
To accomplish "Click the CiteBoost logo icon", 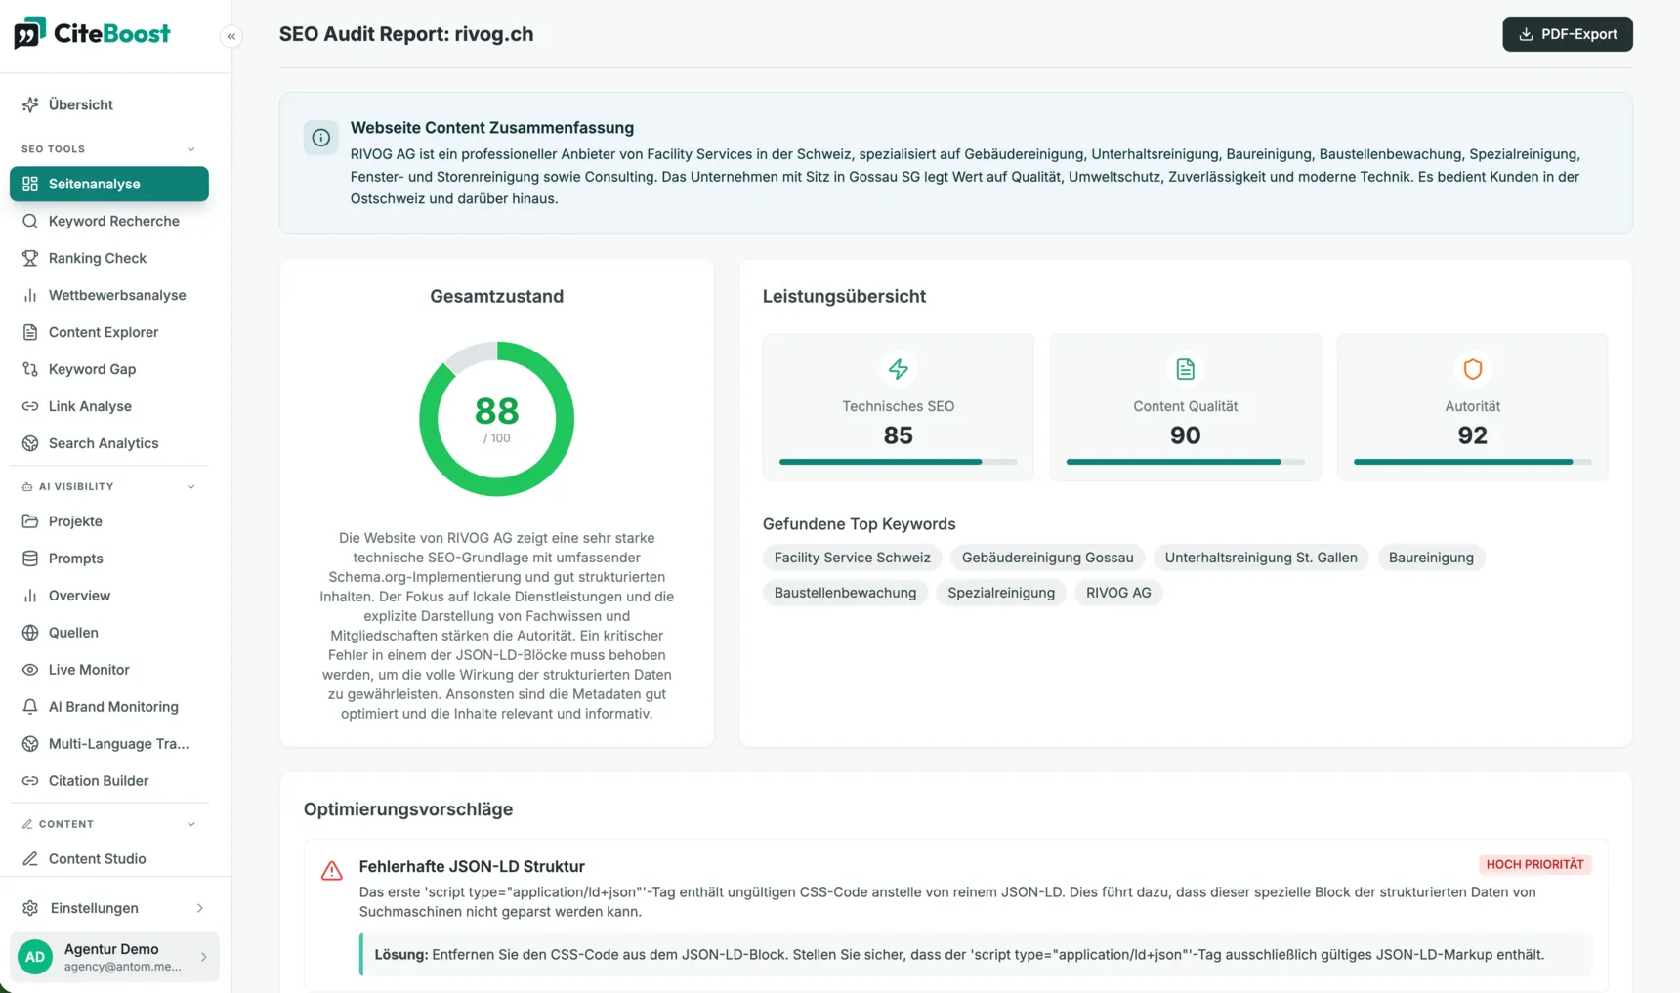I will (x=29, y=33).
